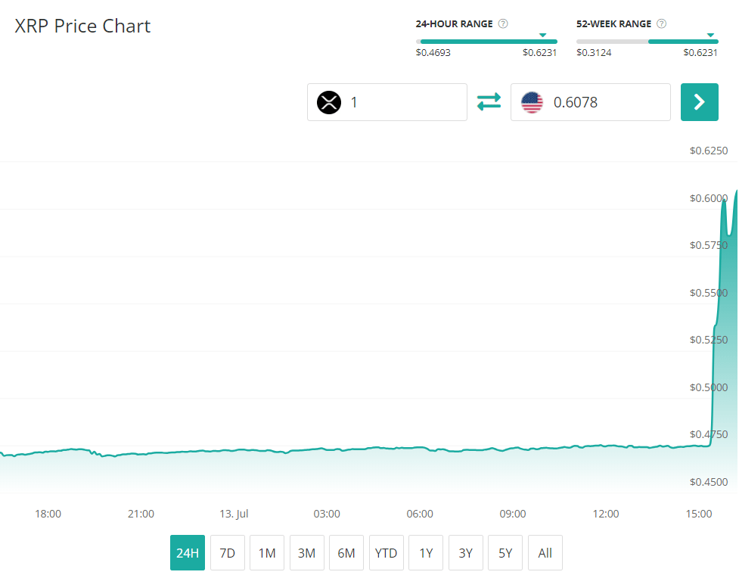The image size is (739, 575).
Task: Open the 52-Week Range help icon
Action: point(662,24)
